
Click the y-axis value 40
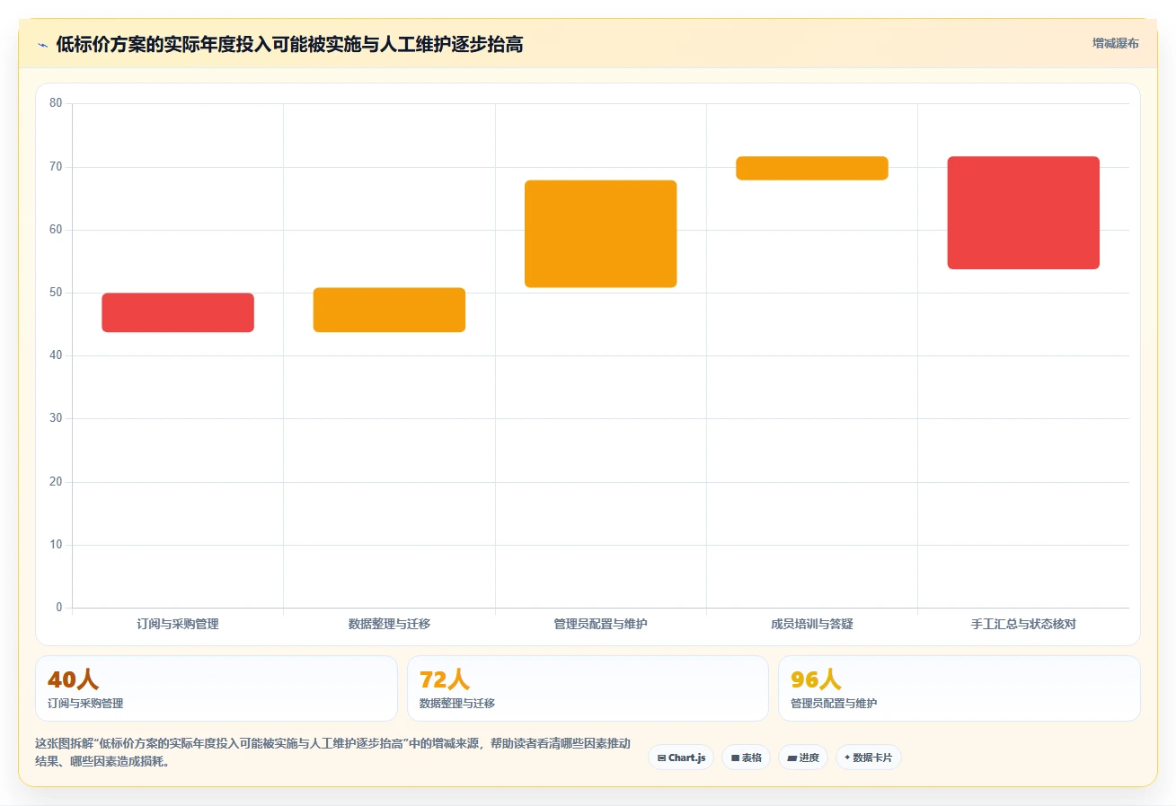tap(56, 355)
